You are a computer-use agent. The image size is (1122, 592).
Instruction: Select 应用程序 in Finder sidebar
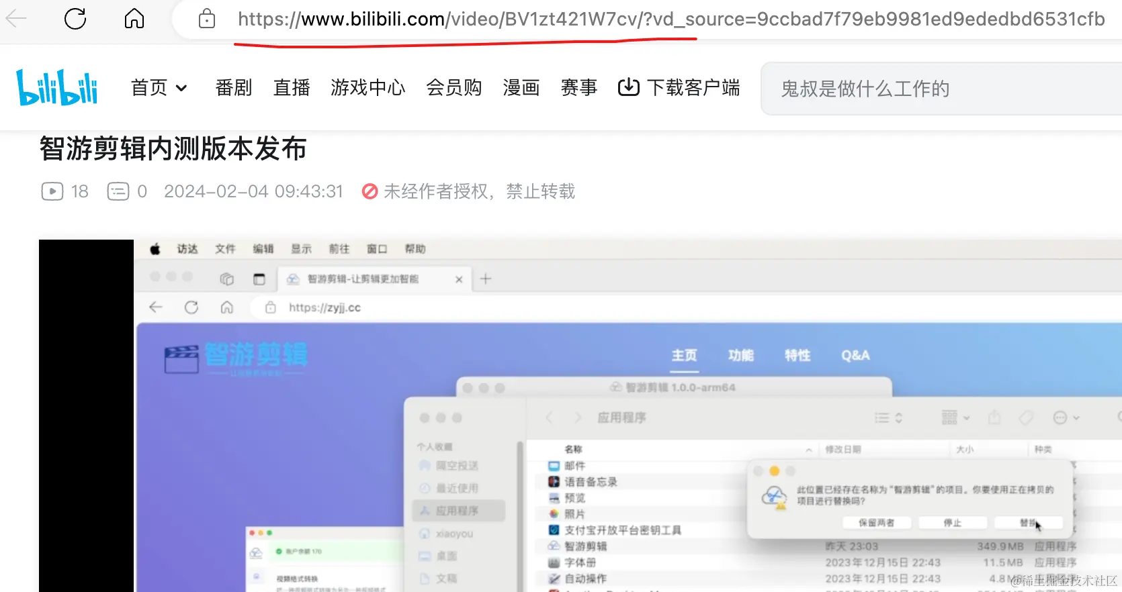tap(458, 511)
